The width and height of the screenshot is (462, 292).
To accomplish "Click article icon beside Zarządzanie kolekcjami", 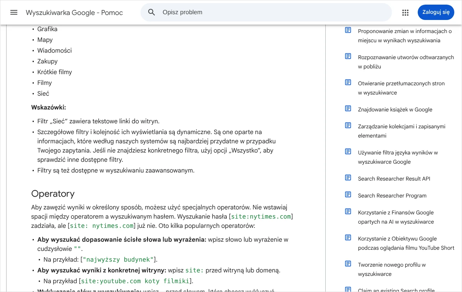I will click(x=348, y=125).
